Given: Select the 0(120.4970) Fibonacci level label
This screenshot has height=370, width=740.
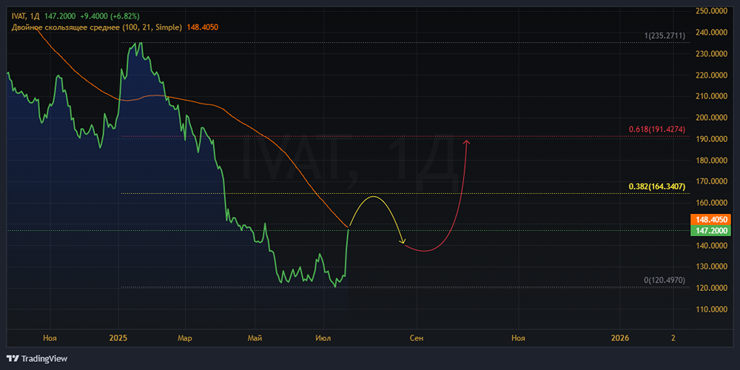Looking at the screenshot, I should (665, 280).
